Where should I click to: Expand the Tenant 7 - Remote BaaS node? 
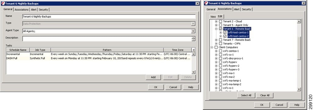(216, 40)
